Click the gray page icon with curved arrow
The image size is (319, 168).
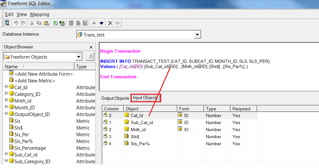point(86,23)
